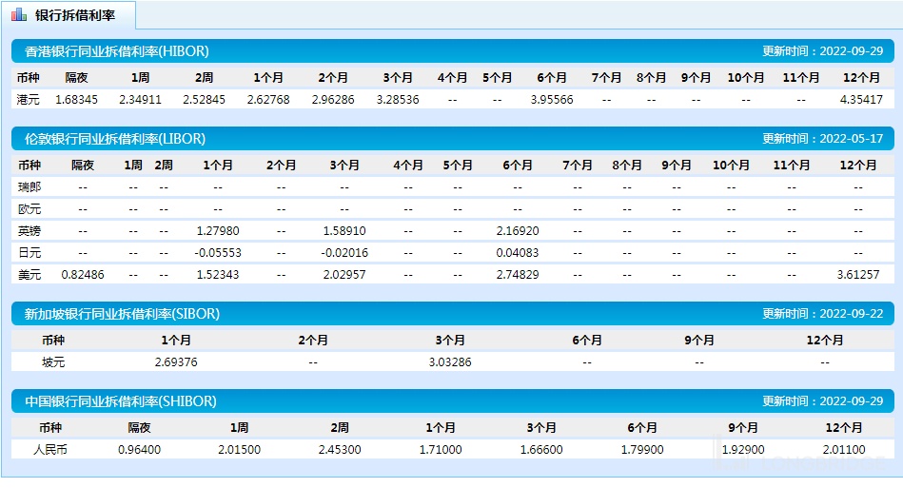Select the 英镑 row in the LIBOR table

coord(29,230)
